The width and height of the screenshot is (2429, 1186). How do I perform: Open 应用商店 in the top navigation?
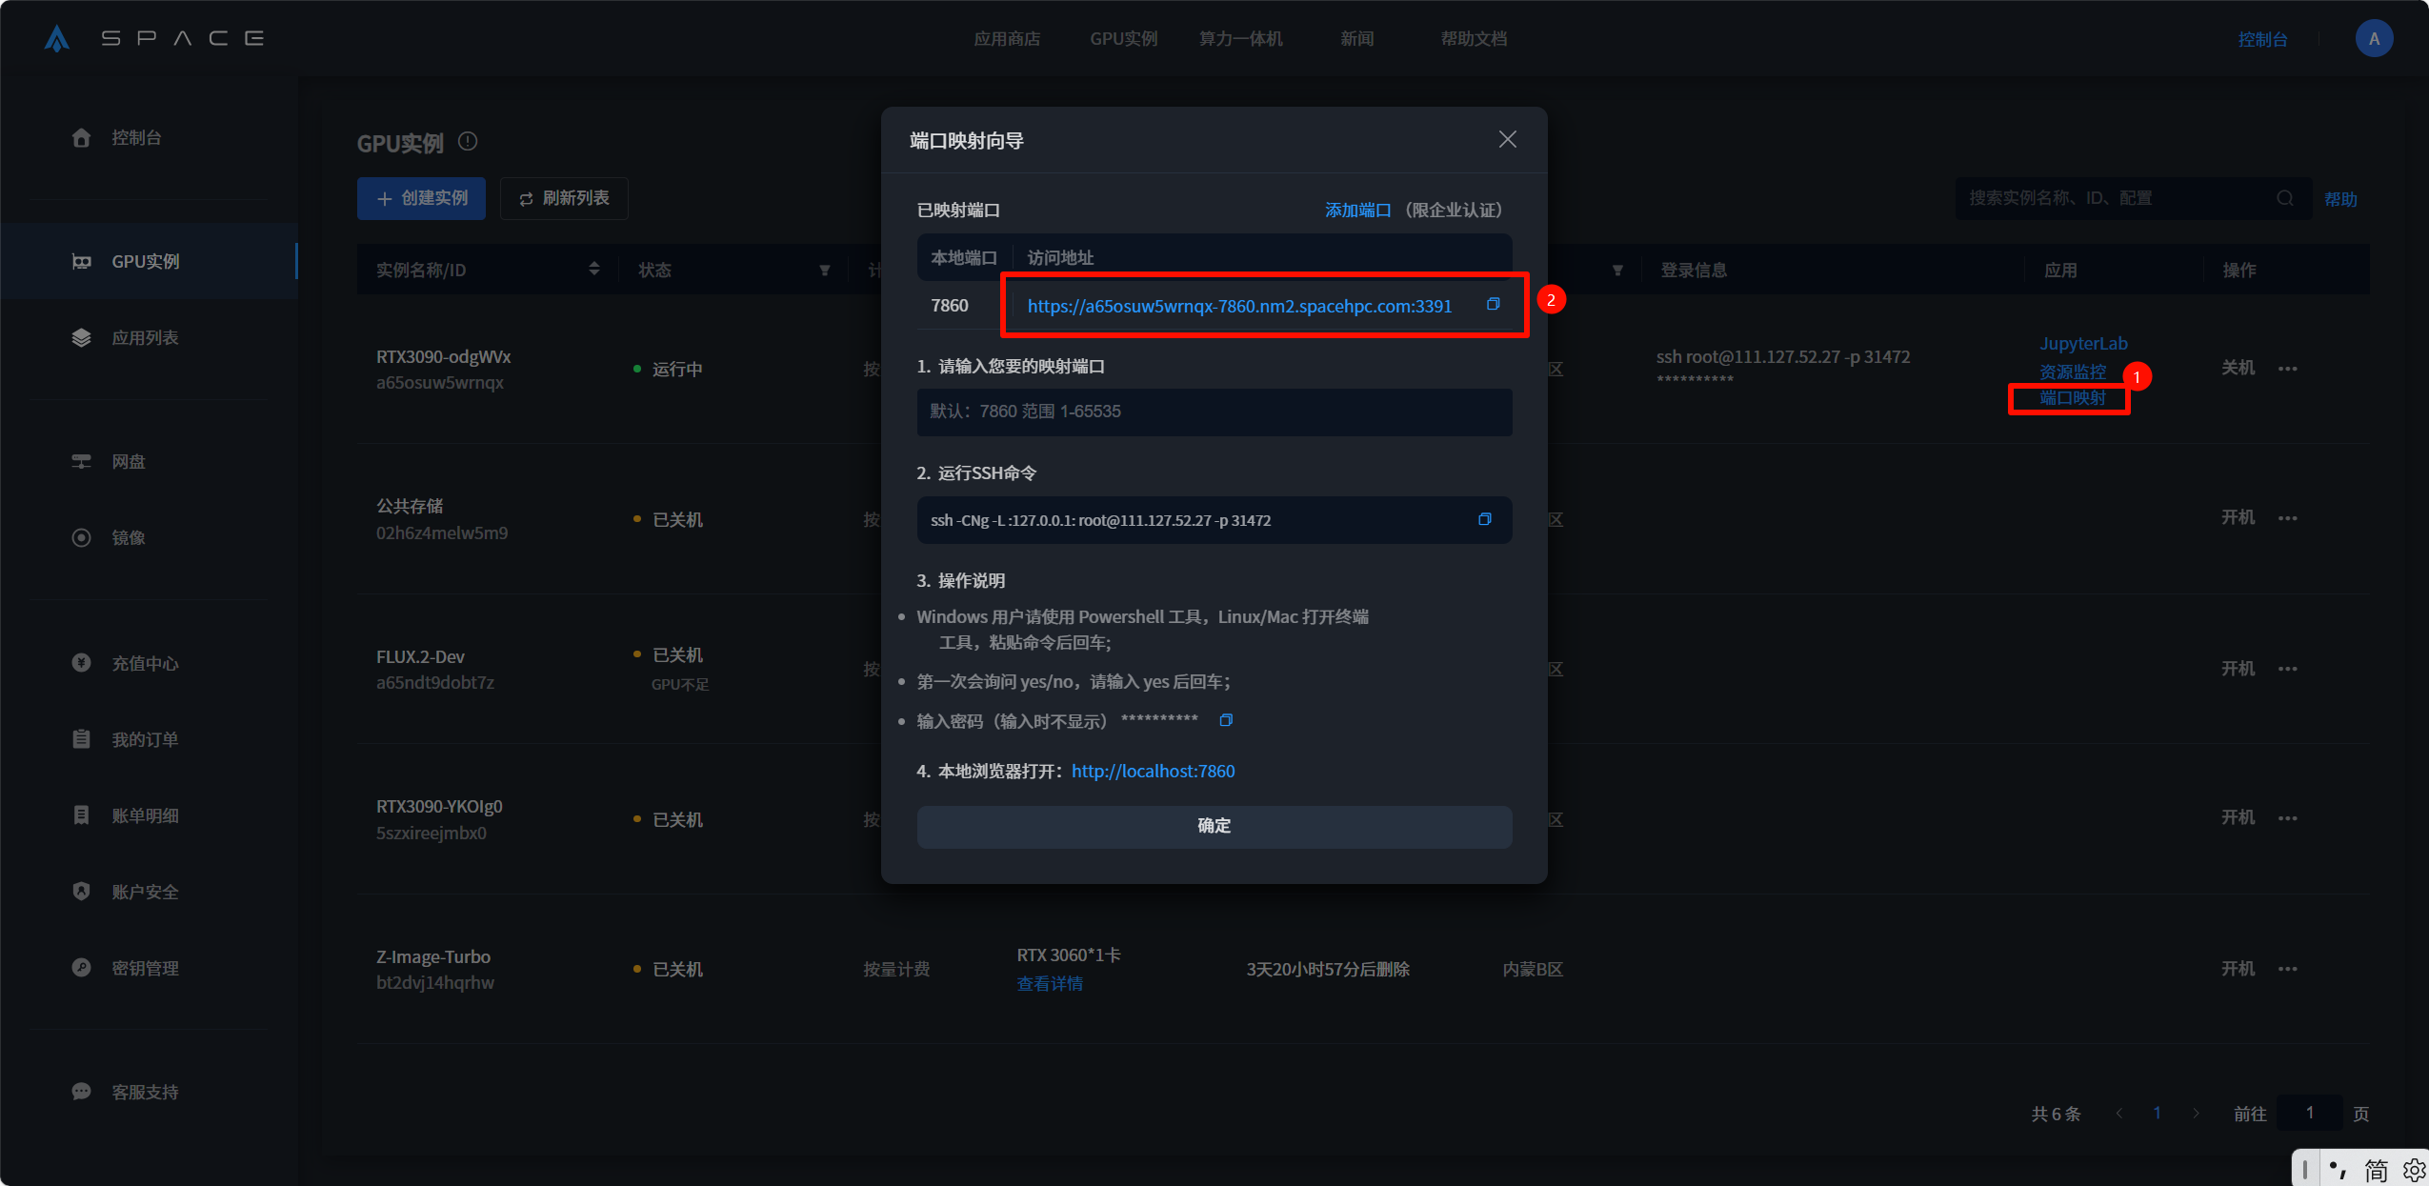pos(1006,39)
